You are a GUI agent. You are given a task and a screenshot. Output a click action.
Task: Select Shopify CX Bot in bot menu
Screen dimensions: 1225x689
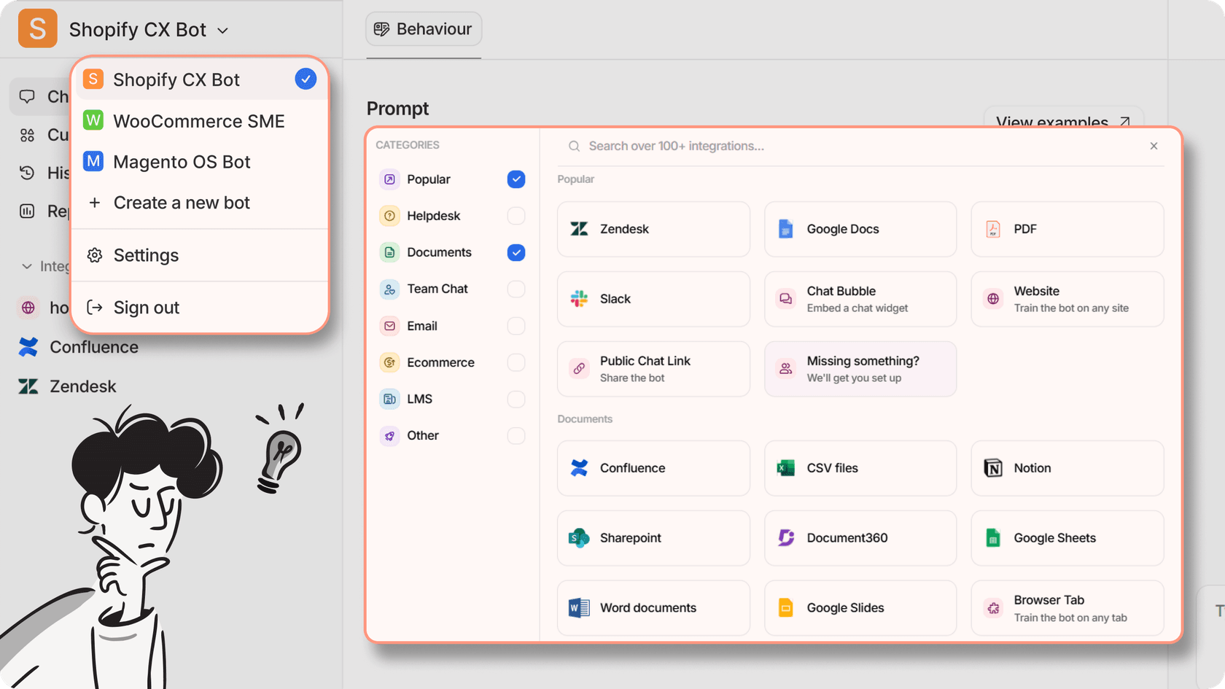tap(200, 79)
